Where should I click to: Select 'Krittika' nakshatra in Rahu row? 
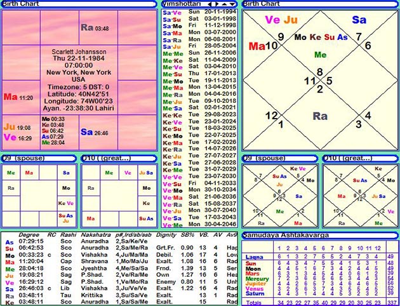[x=91, y=295]
